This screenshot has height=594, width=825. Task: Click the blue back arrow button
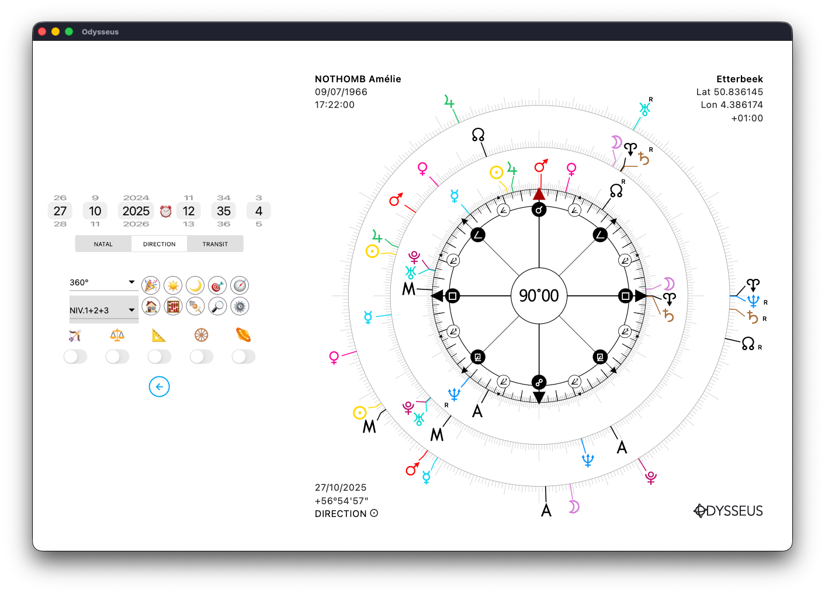tap(159, 386)
